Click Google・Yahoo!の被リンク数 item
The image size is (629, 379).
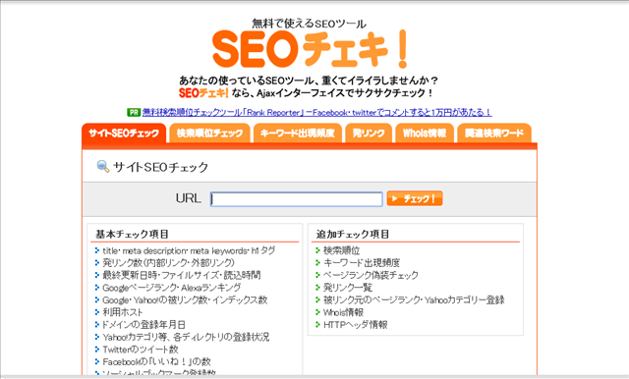pyautogui.click(x=185, y=300)
